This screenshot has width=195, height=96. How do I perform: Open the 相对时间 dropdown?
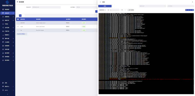coord(102,10)
